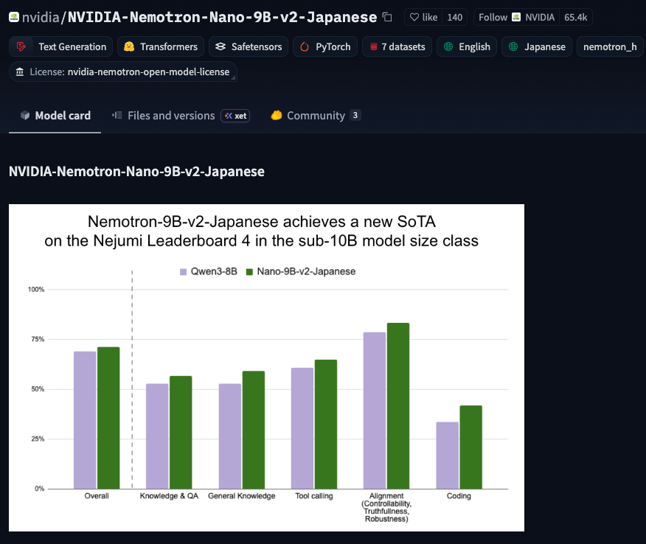Image resolution: width=646 pixels, height=544 pixels.
Task: Open the Community tab
Action: point(316,115)
